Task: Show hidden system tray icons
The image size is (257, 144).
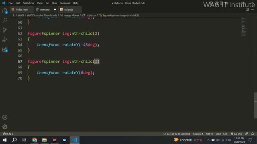Action: tap(208, 140)
